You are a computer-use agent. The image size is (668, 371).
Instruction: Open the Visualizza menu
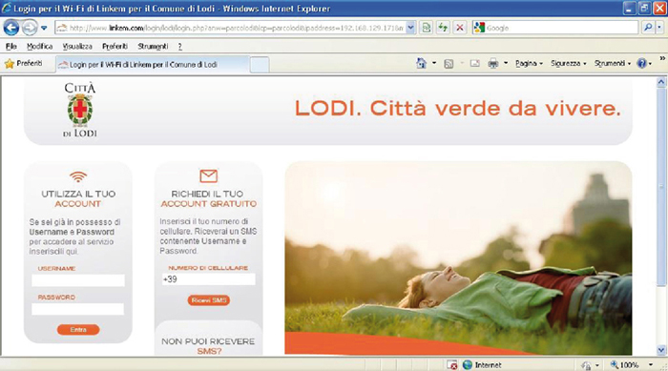click(77, 47)
